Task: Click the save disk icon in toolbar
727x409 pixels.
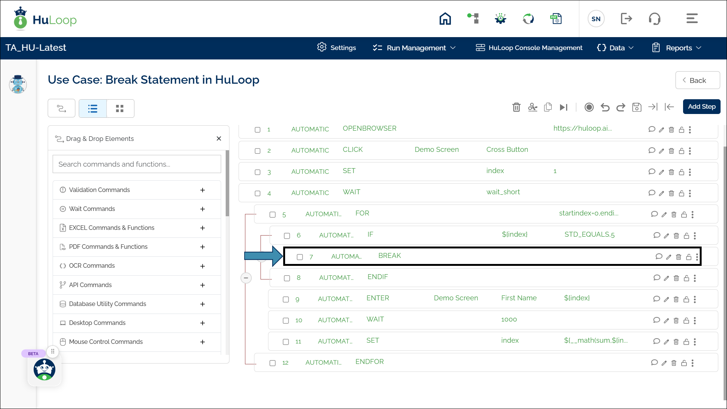Action: click(x=637, y=107)
